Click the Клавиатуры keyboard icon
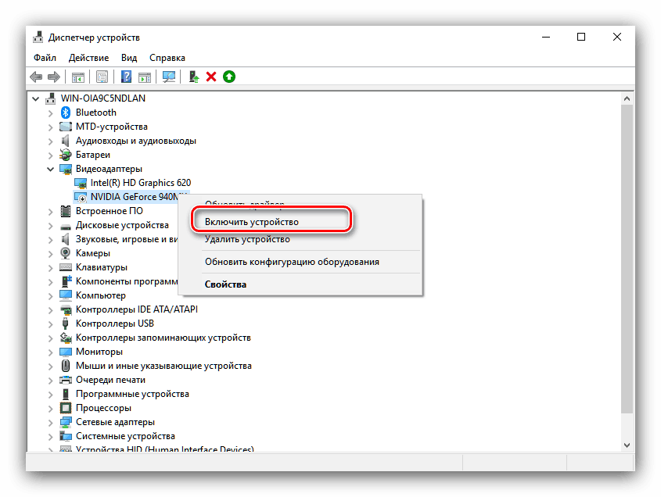 click(66, 267)
